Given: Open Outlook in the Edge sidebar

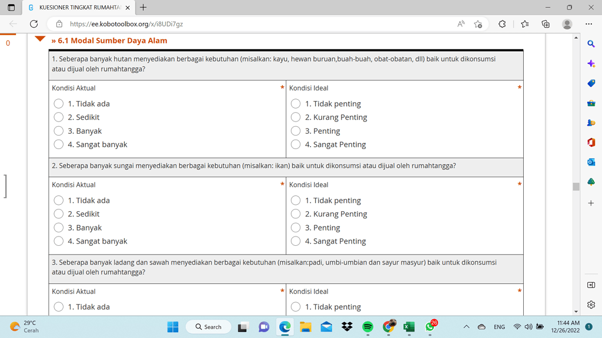Looking at the screenshot, I should point(591,163).
